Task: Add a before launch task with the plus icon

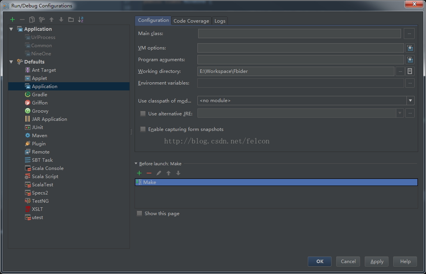Action: tap(139, 173)
